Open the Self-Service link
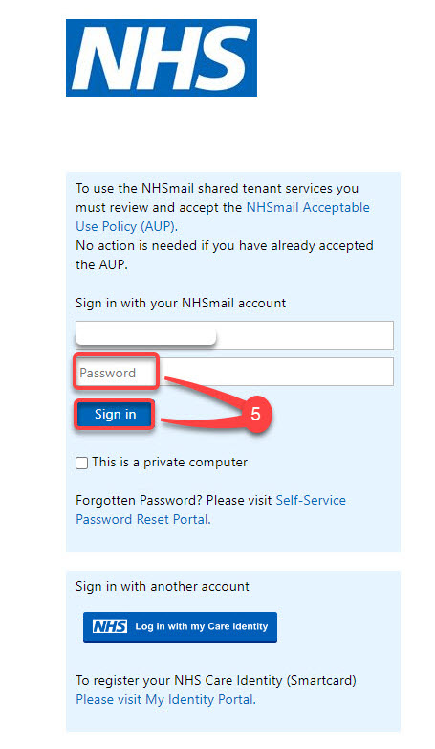Screen dimensions: 435x749 coord(311,500)
